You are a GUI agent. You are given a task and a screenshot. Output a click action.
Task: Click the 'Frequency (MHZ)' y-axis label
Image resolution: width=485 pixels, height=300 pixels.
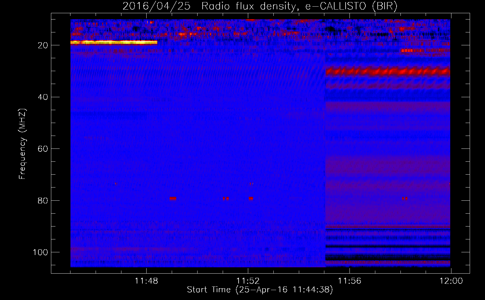22,144
